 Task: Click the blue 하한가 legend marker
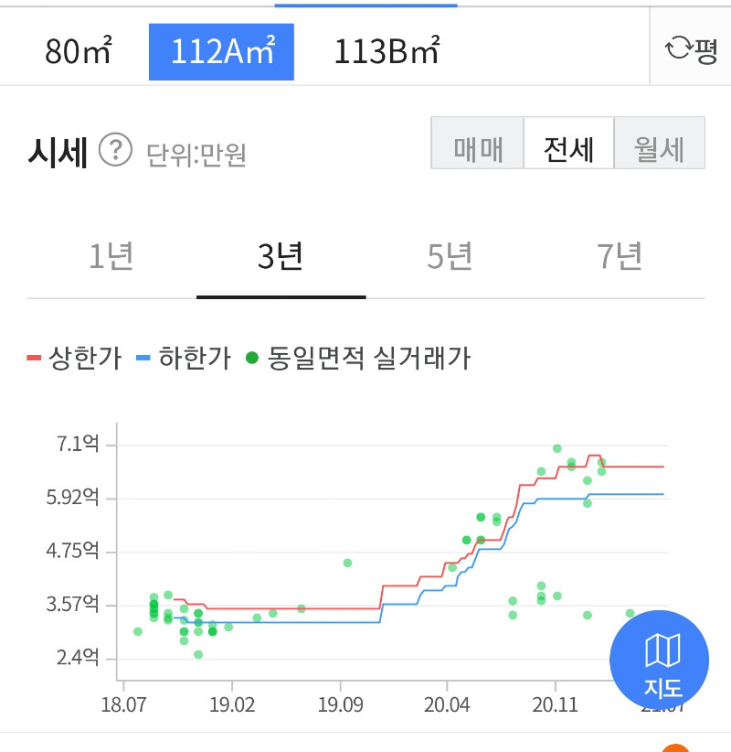143,358
